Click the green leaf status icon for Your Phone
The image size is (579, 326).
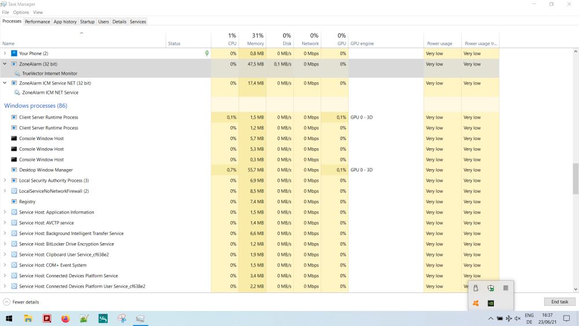(207, 53)
